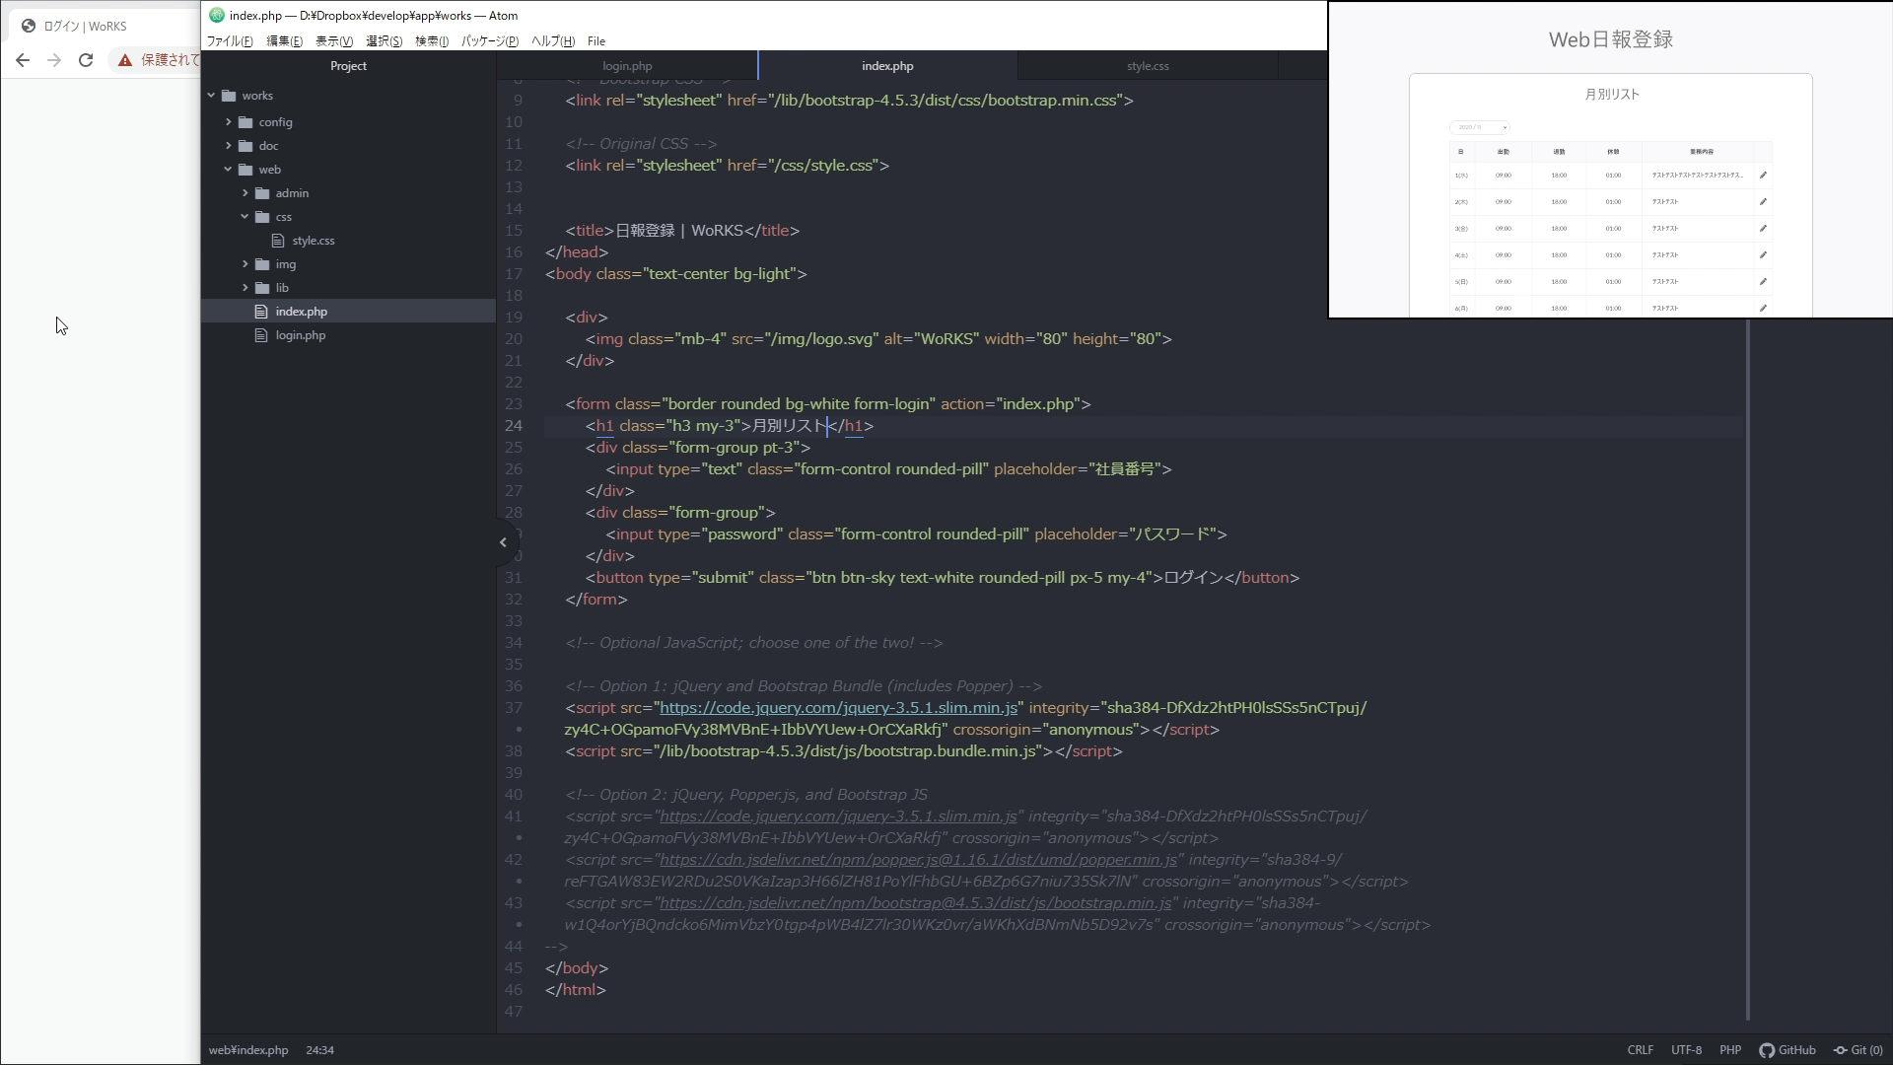Viewport: 1893px width, 1065px height.
Task: Click the web folder icon
Action: pyautogui.click(x=245, y=170)
